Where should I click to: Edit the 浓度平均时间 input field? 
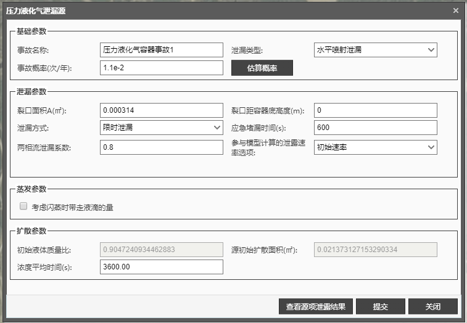click(x=161, y=267)
